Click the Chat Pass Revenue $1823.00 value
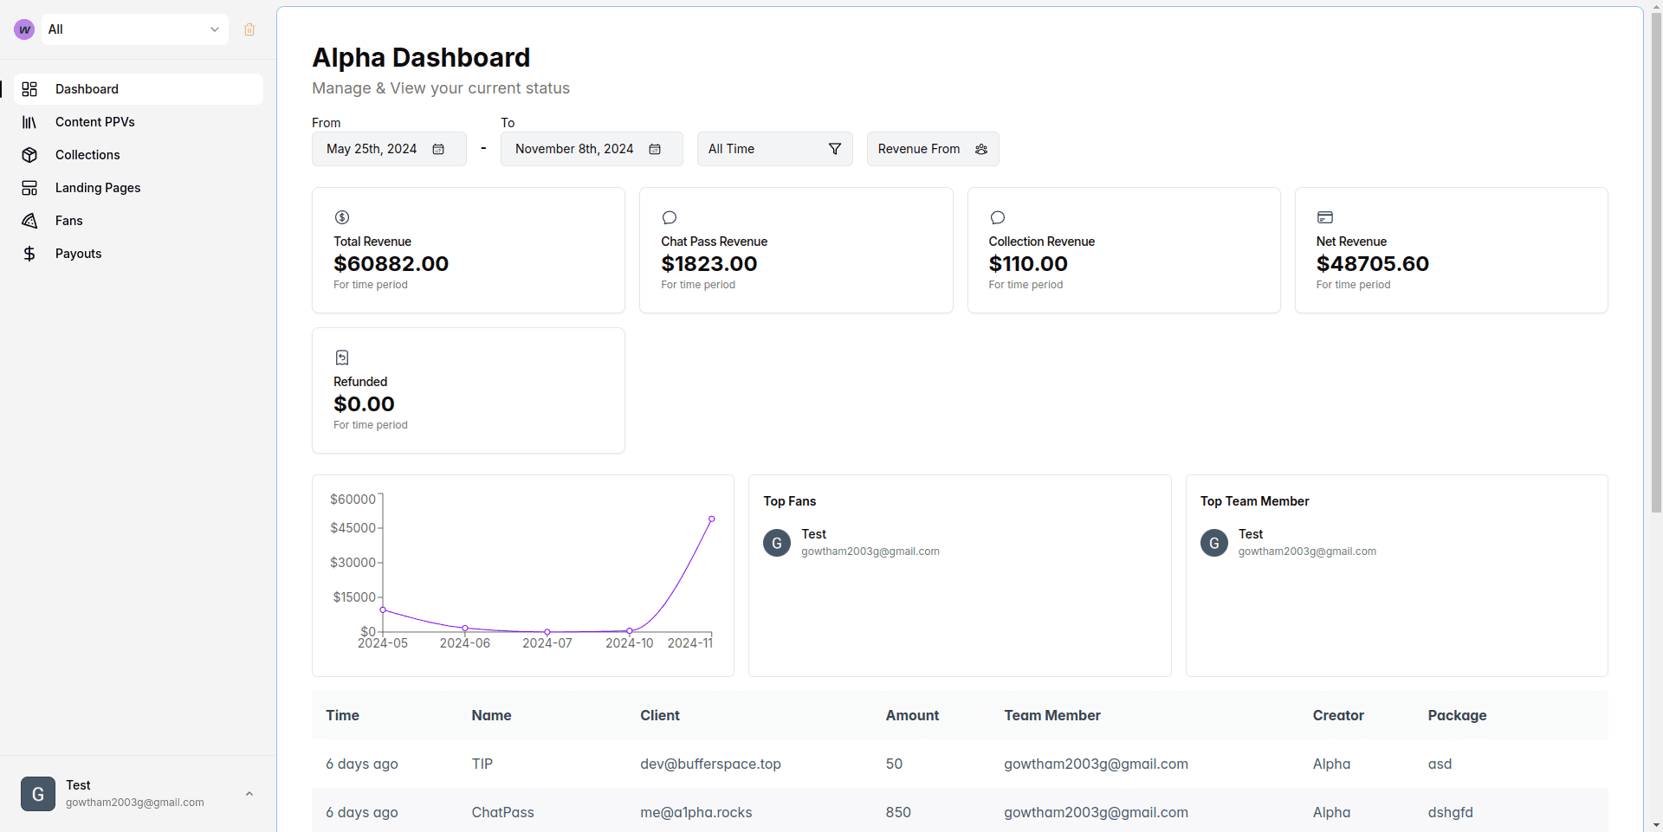The image size is (1663, 832). coord(709,264)
